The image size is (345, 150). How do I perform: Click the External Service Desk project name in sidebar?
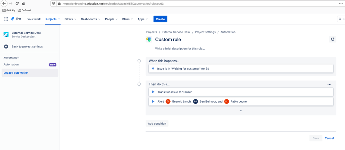[x=26, y=33]
